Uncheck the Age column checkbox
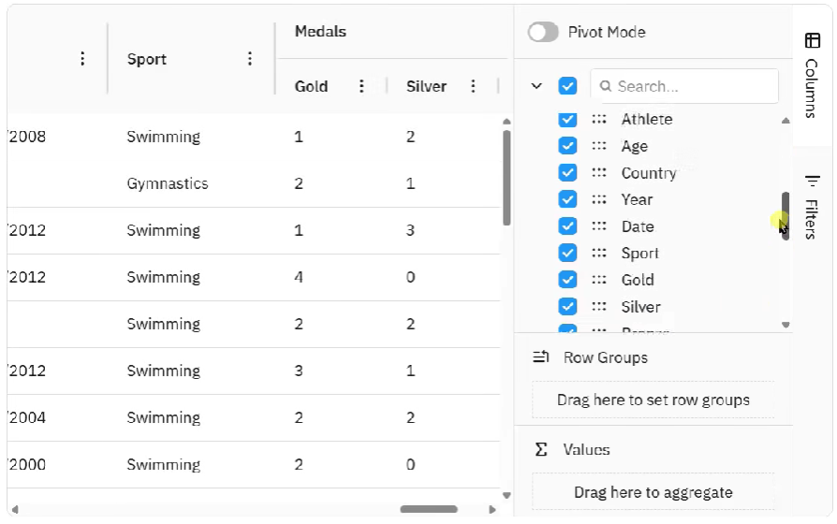Image resolution: width=837 pixels, height=524 pixels. pos(567,146)
